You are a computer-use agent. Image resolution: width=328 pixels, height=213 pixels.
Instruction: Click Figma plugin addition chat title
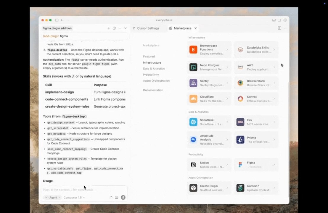pyautogui.click(x=57, y=28)
